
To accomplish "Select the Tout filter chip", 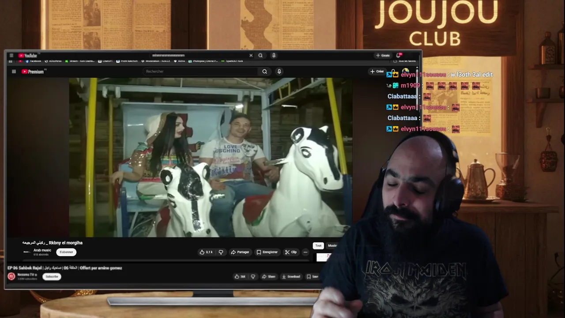I will click(x=318, y=246).
